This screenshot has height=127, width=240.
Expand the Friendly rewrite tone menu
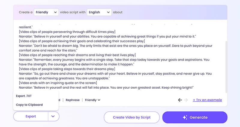(92, 100)
